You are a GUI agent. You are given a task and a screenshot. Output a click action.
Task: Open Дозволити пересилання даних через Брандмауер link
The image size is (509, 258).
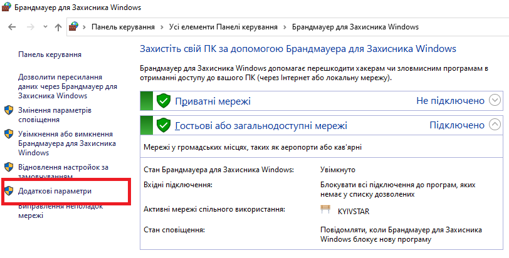[68, 86]
